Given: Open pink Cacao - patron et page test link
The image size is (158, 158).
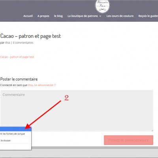Looking at the screenshot, I should click(17, 57).
